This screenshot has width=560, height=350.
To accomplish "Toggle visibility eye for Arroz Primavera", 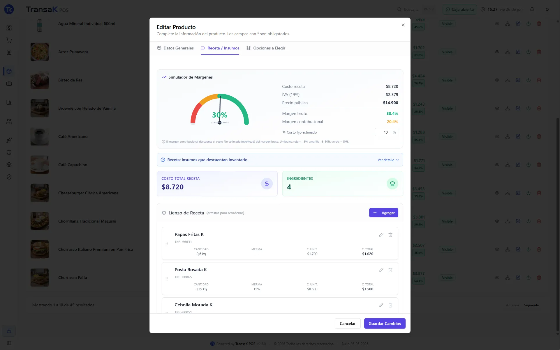I will [x=497, y=52].
